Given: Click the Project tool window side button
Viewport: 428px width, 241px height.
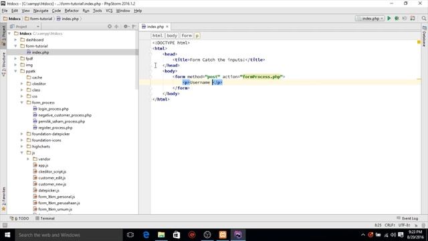Looking at the screenshot, I should click(3, 35).
